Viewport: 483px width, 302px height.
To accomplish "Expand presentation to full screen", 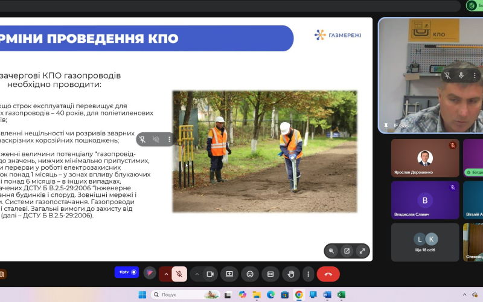I will [362, 251].
